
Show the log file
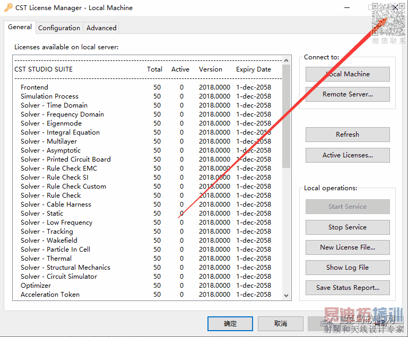tap(348, 268)
